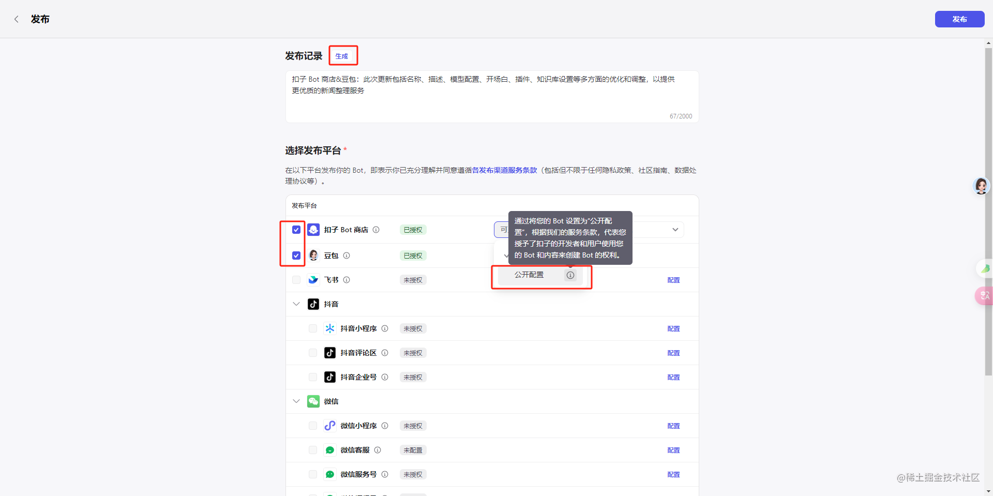Click the 未授权 tag on 飞书 row
The image size is (993, 496).
413,280
